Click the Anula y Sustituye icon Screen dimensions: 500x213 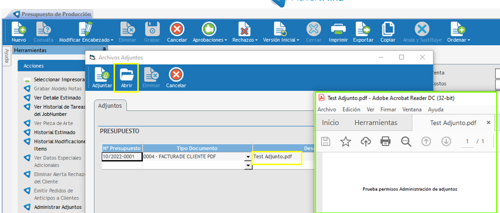tap(422, 30)
